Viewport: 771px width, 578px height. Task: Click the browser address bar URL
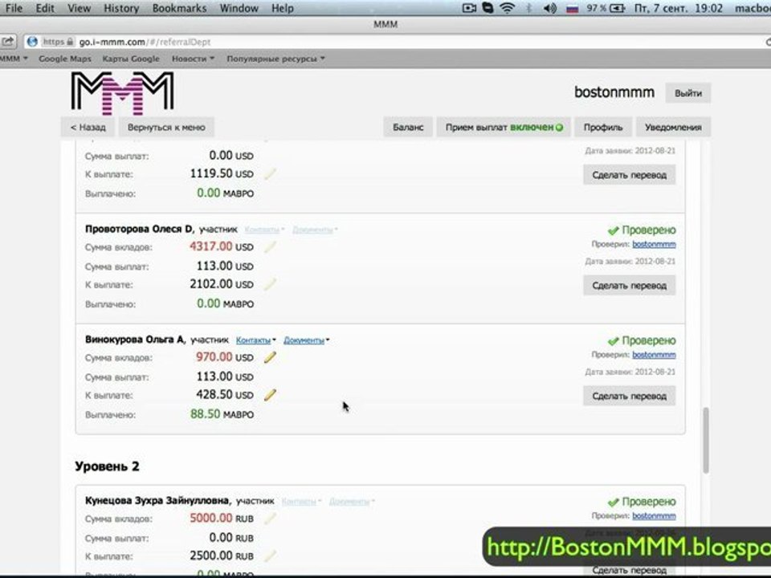pyautogui.click(x=145, y=43)
